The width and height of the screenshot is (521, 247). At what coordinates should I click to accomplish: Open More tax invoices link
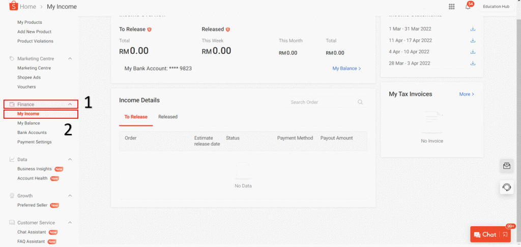(467, 94)
